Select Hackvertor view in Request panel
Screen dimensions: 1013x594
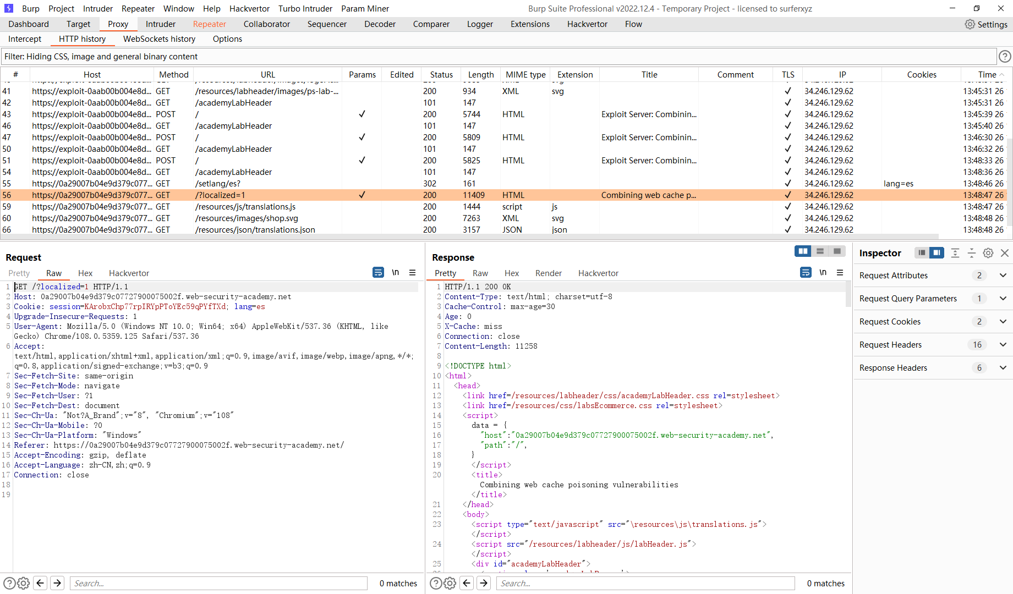pyautogui.click(x=129, y=273)
